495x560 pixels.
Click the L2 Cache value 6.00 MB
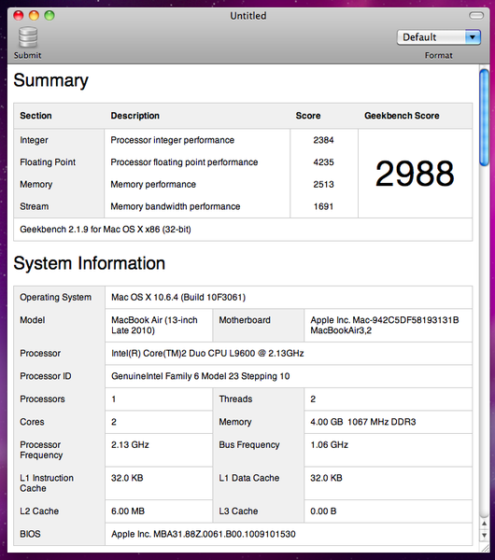128,511
